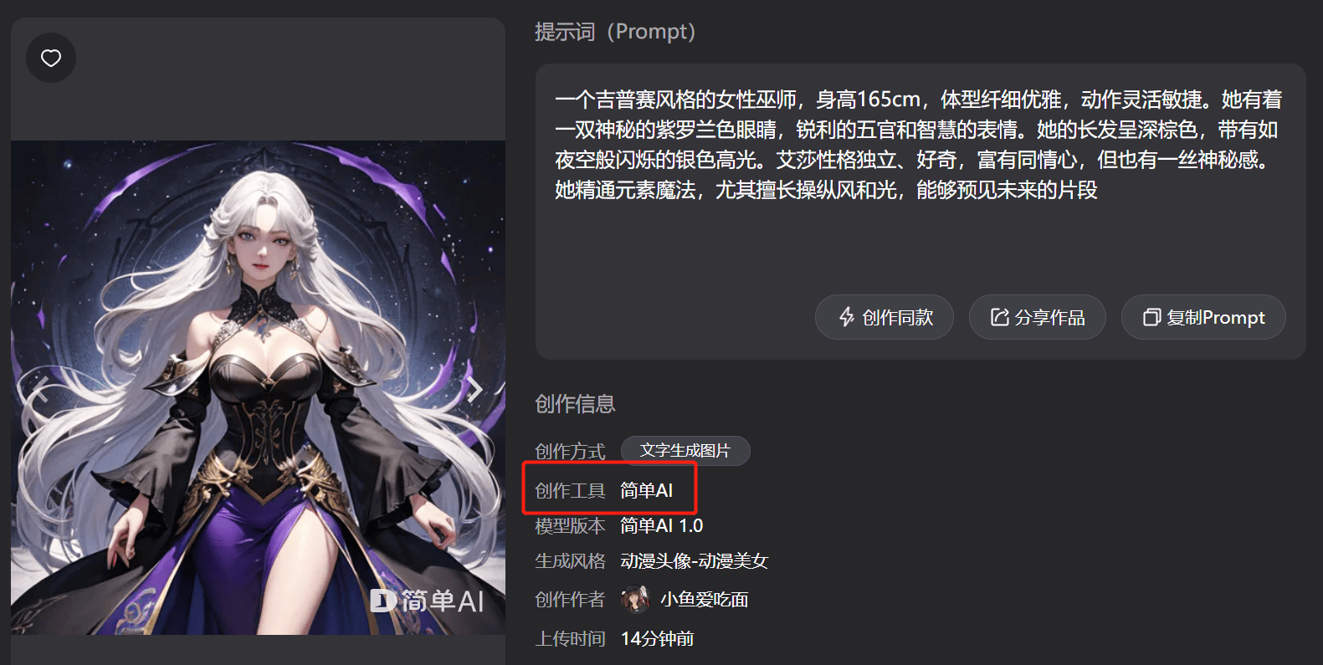Click the heart favorite icon
1323x665 pixels.
[x=51, y=58]
